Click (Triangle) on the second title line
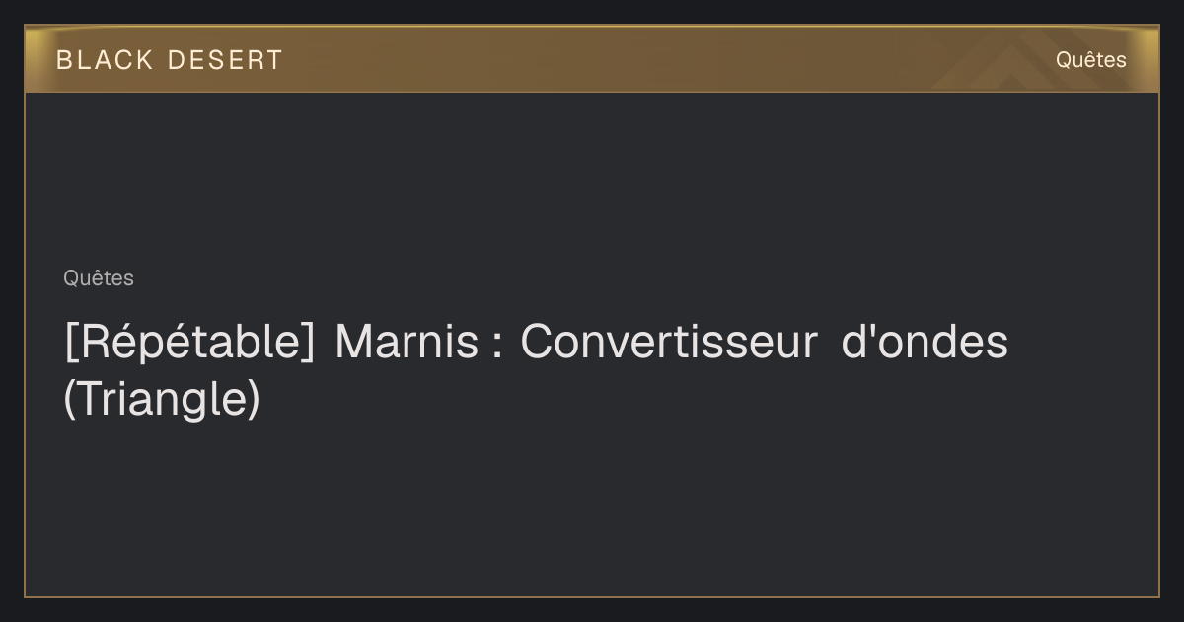The image size is (1184, 622). [162, 399]
